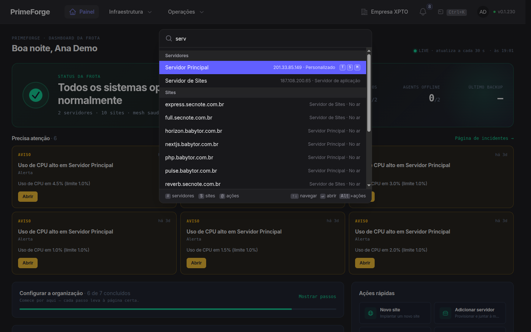Open the notifications bell
Image resolution: width=531 pixels, height=332 pixels.
423,12
